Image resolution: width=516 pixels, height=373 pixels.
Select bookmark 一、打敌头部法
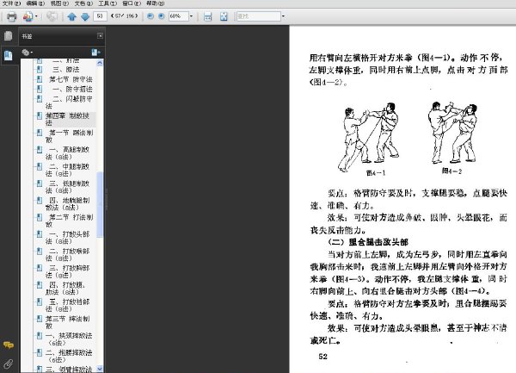click(x=67, y=238)
